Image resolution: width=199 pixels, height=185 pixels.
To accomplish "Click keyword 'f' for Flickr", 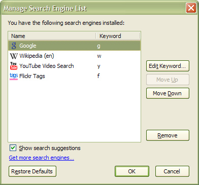I will point(98,76).
